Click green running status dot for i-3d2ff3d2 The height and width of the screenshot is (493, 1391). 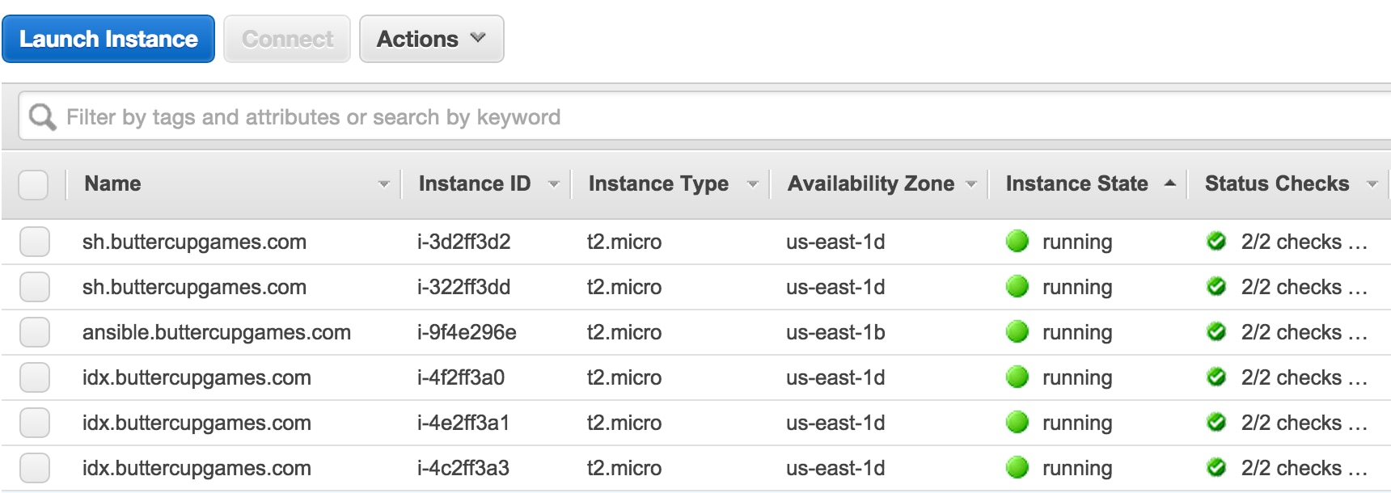1017,242
